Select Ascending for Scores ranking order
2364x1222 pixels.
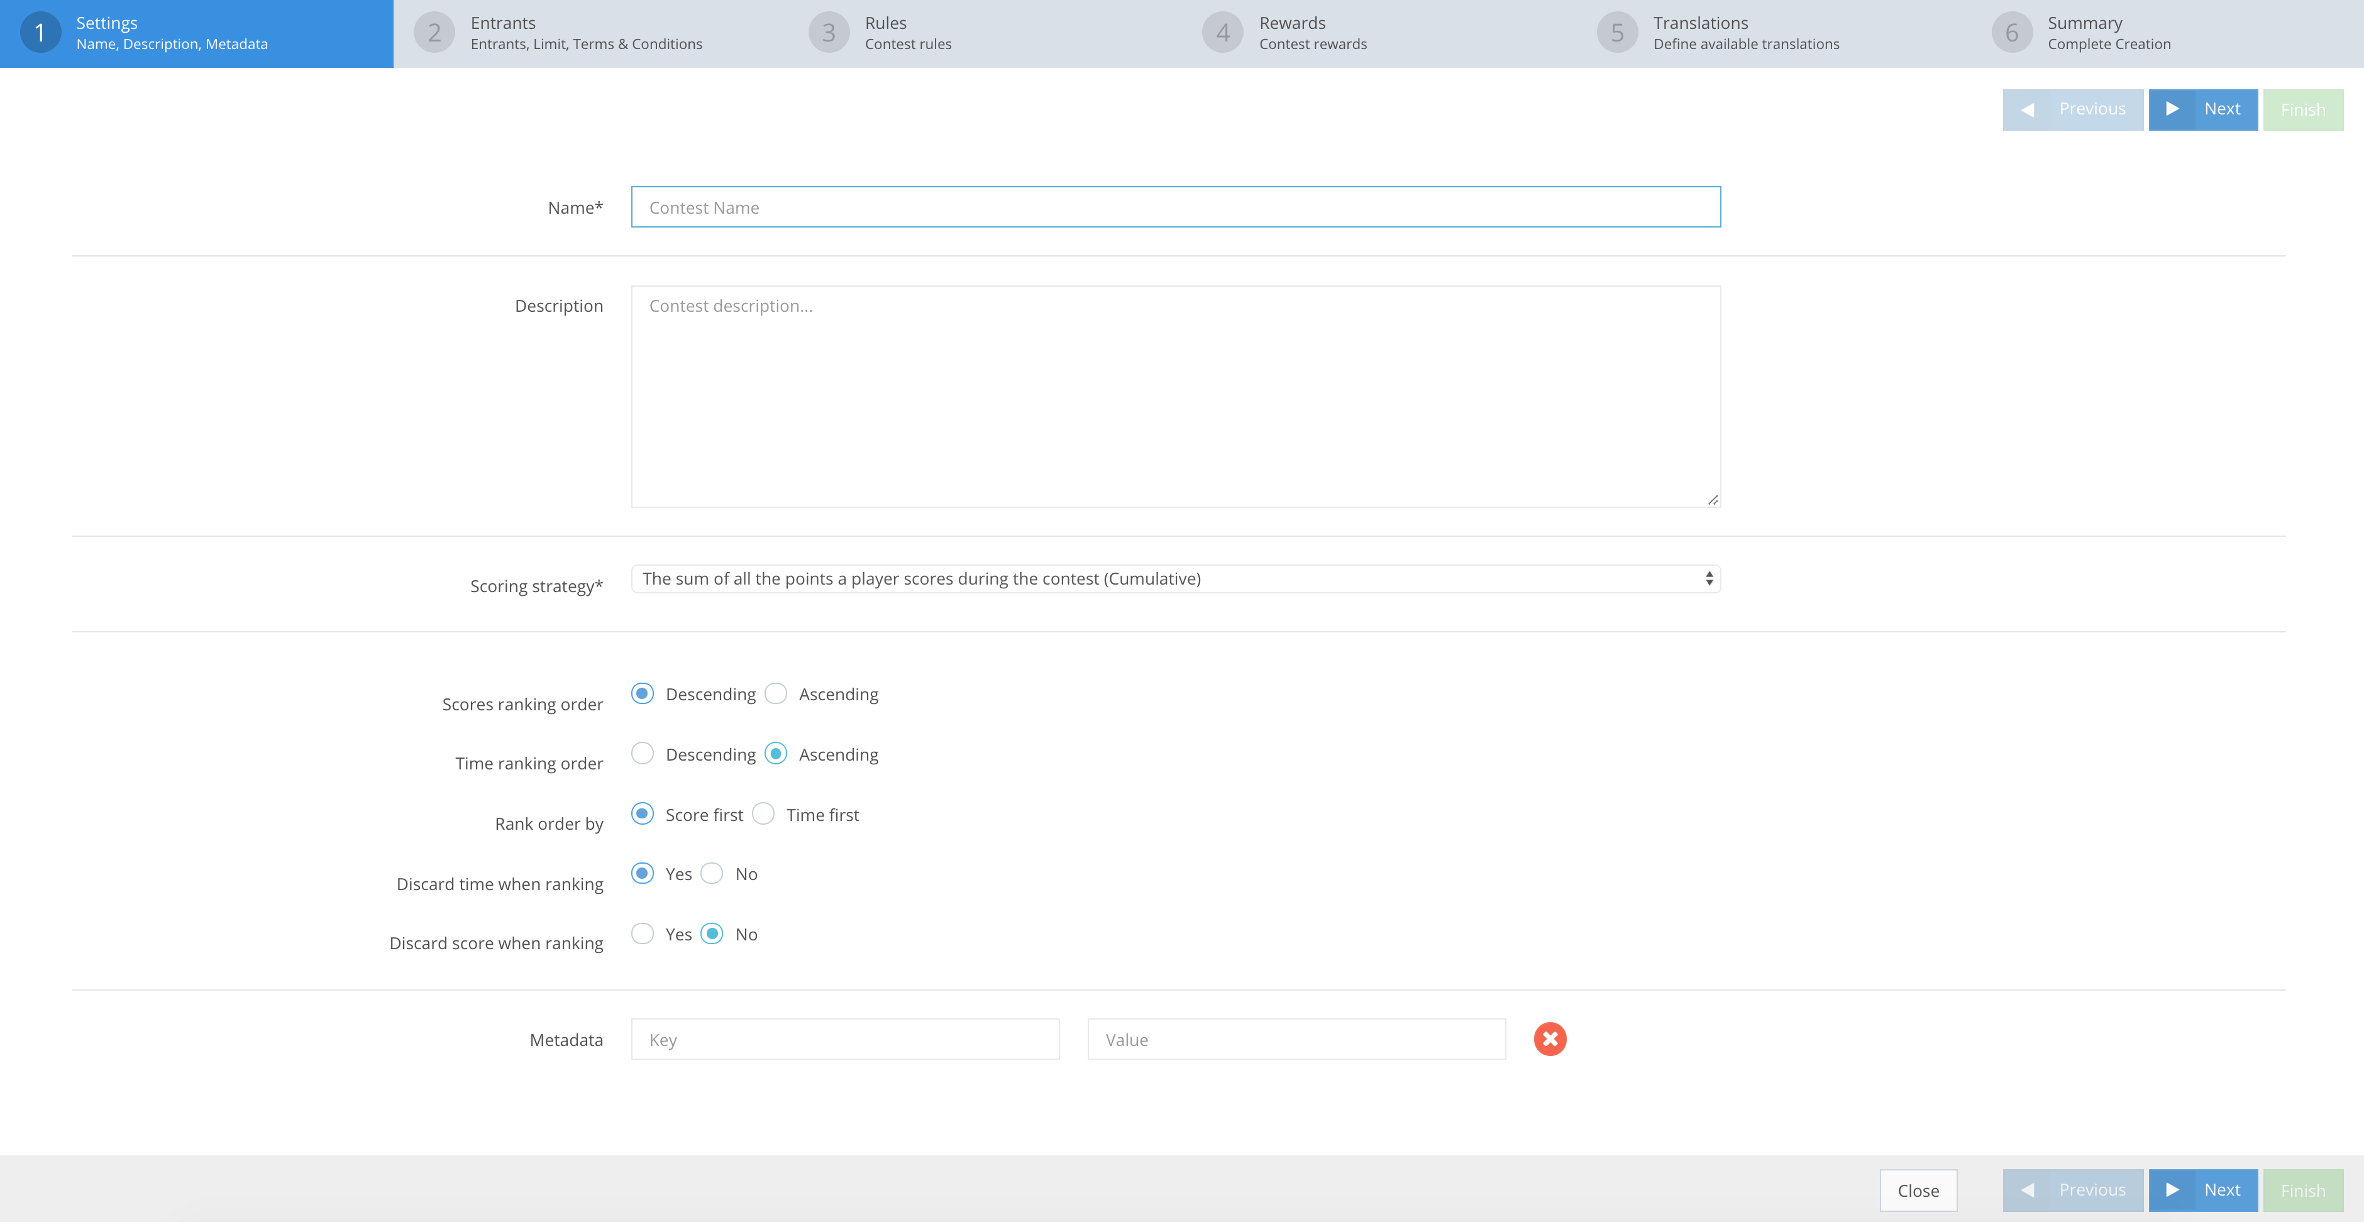776,693
